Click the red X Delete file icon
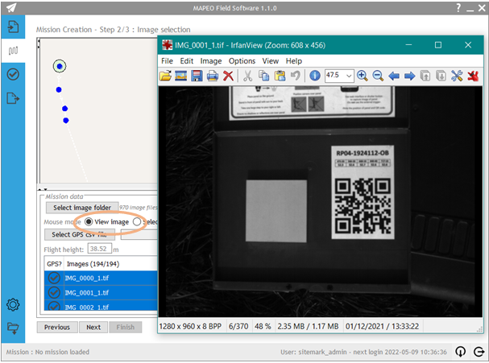This screenshot has width=489, height=363. point(228,76)
